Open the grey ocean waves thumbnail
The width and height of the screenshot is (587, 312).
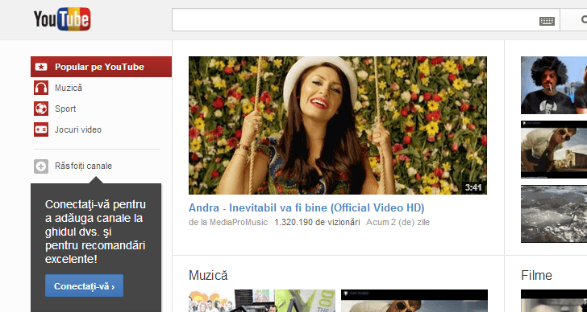pos(554,214)
